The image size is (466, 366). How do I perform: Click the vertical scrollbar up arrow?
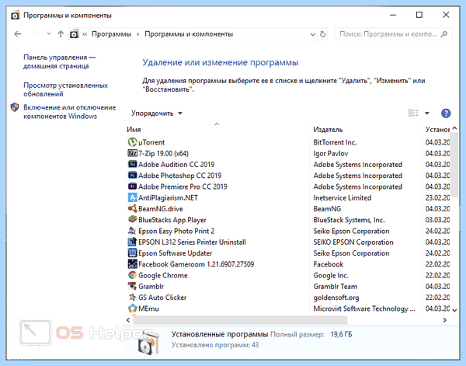click(454, 128)
